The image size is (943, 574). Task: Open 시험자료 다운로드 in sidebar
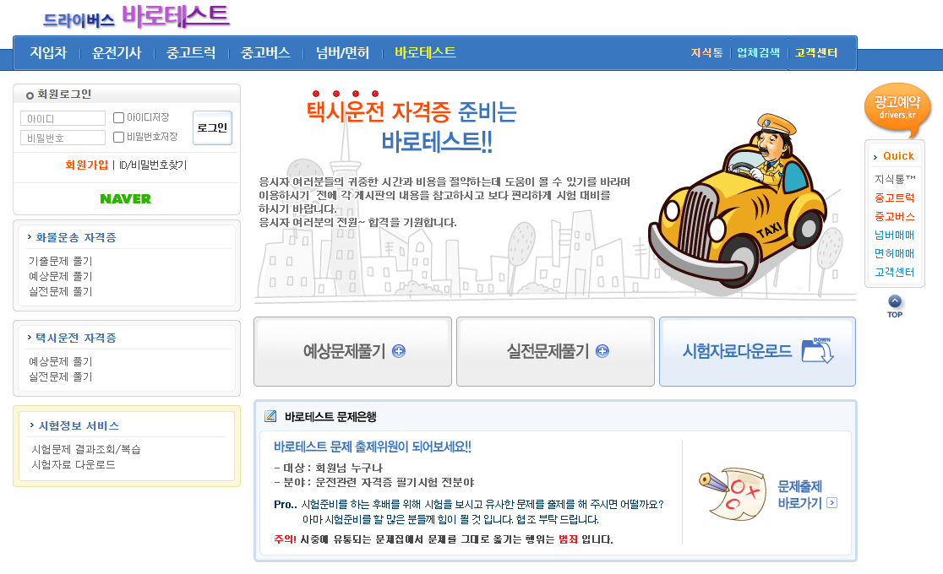coord(74,464)
